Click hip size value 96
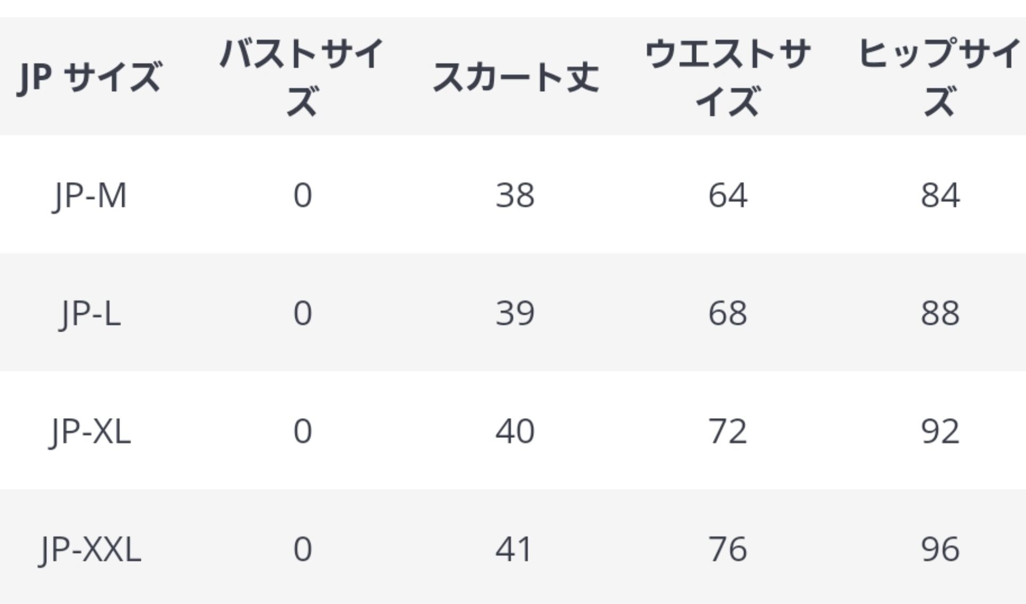Viewport: 1026px width, 604px height. 940,549
